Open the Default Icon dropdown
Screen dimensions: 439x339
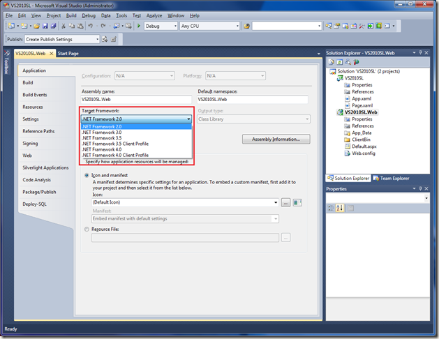[x=276, y=202]
